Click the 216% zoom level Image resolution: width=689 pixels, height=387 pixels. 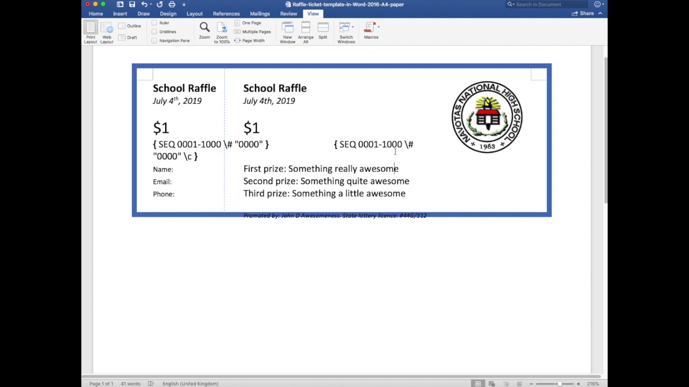coord(593,384)
